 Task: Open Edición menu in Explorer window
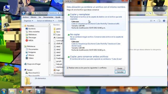pos(34,17)
